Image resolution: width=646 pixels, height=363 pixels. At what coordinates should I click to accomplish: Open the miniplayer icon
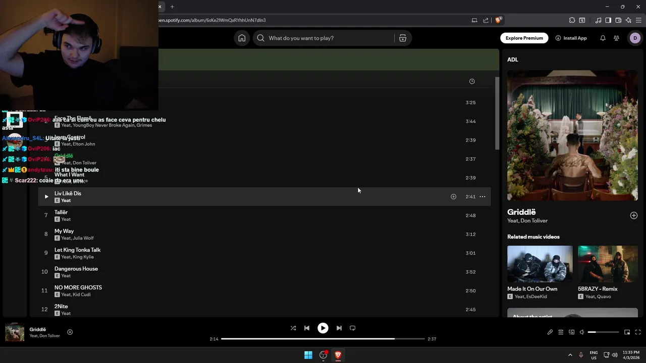coord(627,332)
